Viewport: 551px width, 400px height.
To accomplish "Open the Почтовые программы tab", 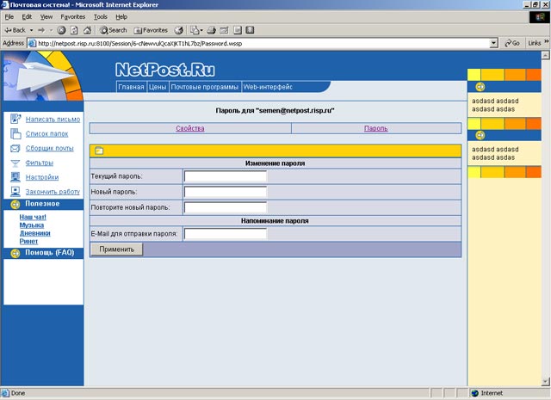I will pos(205,87).
